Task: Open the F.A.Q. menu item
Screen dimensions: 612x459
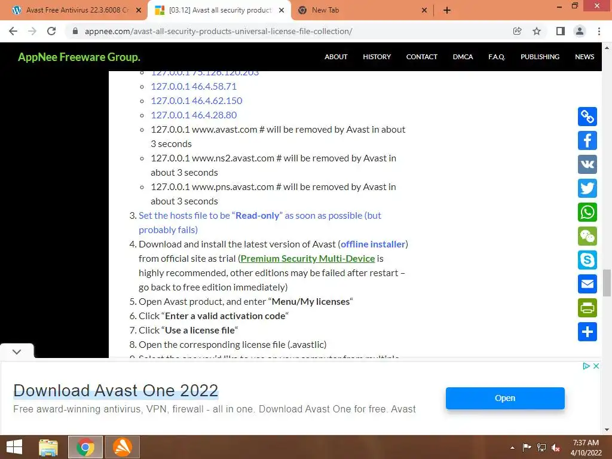Action: coord(497,57)
